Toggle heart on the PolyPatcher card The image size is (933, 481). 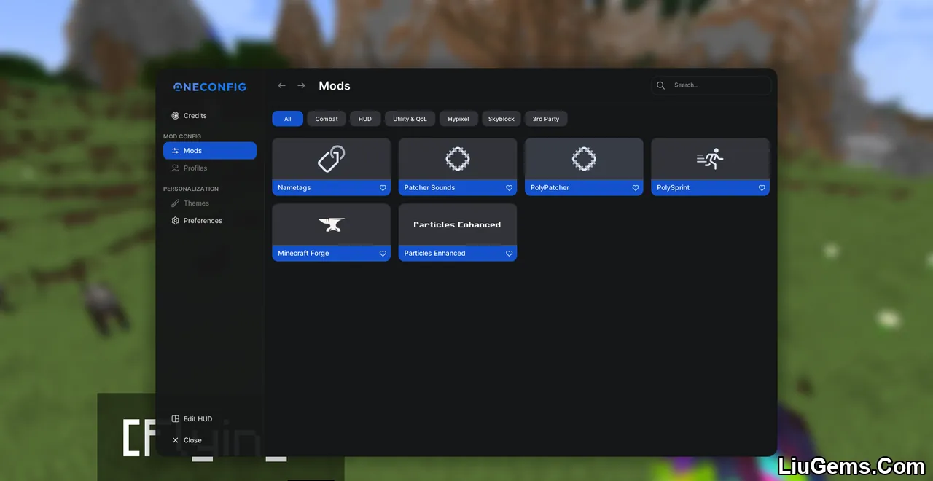tap(636, 188)
